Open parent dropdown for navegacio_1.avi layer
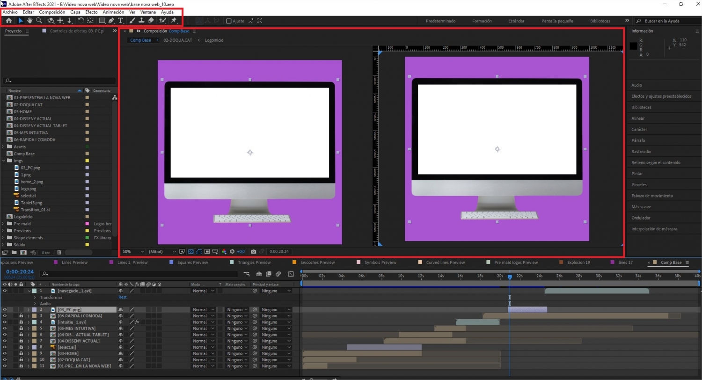The height and width of the screenshot is (380, 702). (x=276, y=291)
